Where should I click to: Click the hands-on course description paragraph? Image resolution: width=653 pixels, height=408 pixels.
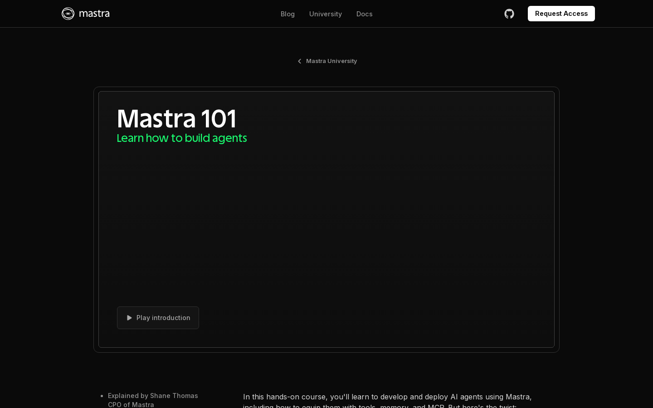point(387,401)
